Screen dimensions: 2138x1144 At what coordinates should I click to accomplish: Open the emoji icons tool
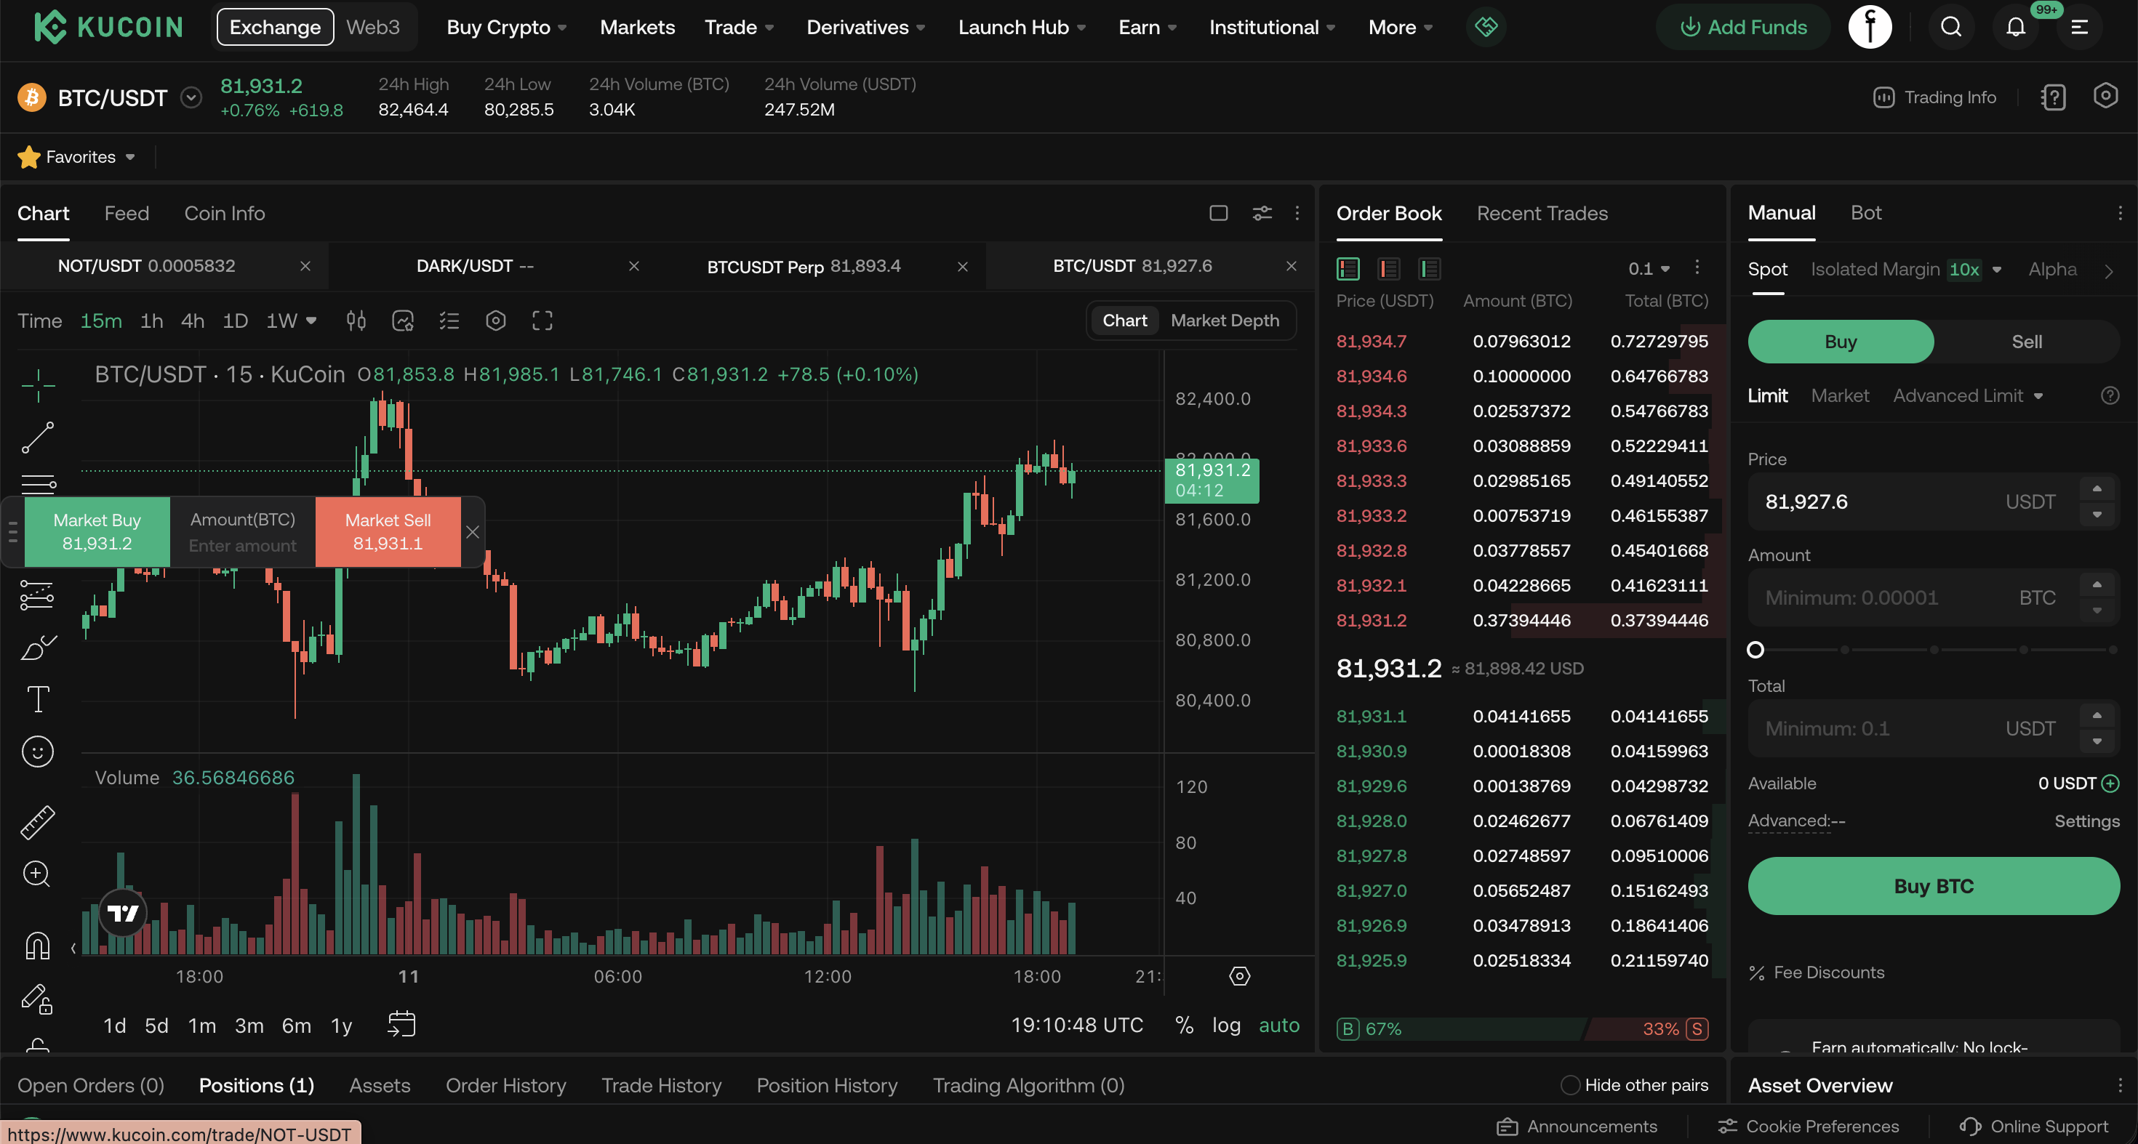37,752
